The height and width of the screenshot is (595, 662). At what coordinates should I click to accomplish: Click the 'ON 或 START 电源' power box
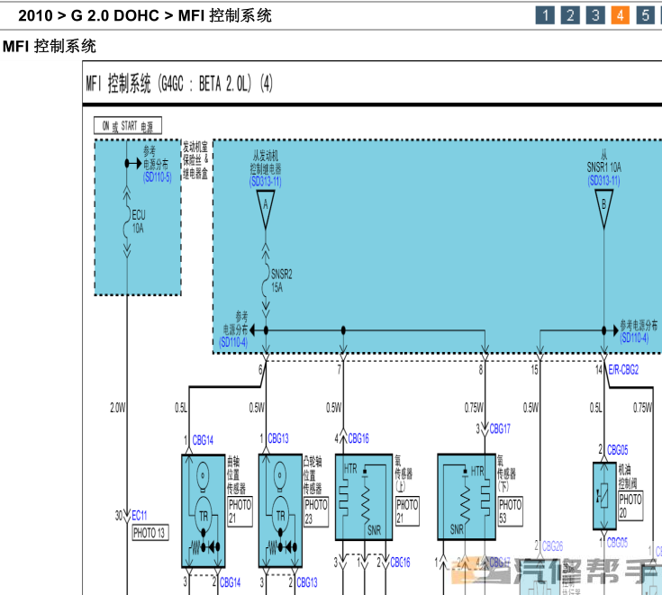(128, 126)
